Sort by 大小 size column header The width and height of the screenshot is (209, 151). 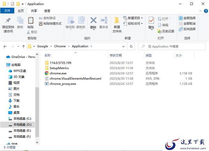coord(179,55)
